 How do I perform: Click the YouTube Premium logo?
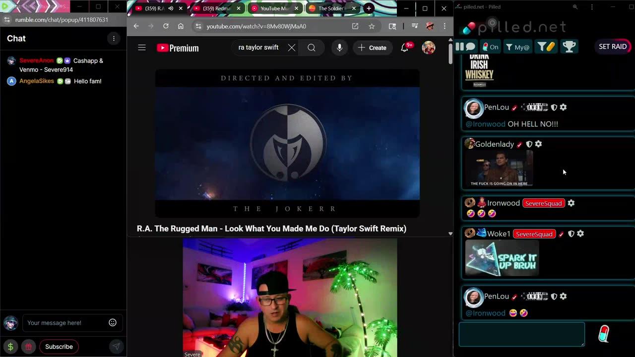point(178,48)
